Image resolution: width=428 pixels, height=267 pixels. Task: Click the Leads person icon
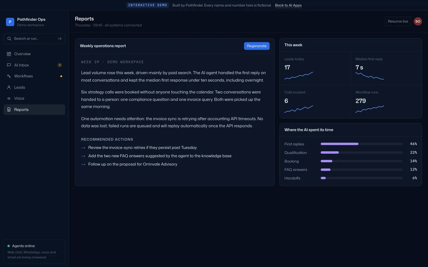click(x=9, y=87)
